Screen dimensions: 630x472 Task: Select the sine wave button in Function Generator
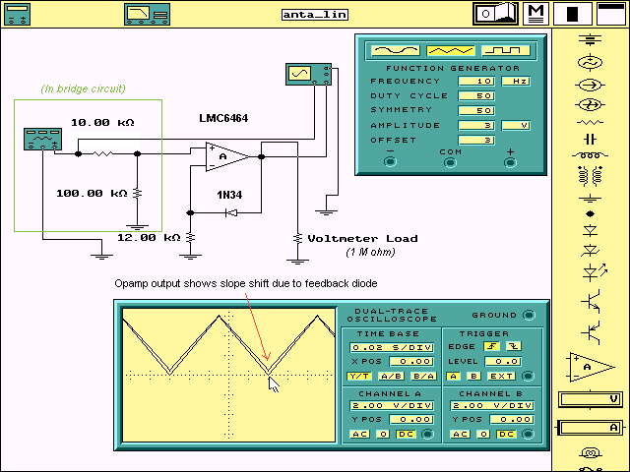[x=386, y=49]
